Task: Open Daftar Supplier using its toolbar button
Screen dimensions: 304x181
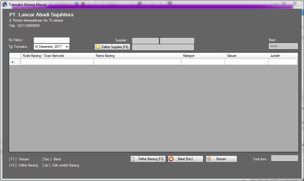Action: pyautogui.click(x=112, y=46)
